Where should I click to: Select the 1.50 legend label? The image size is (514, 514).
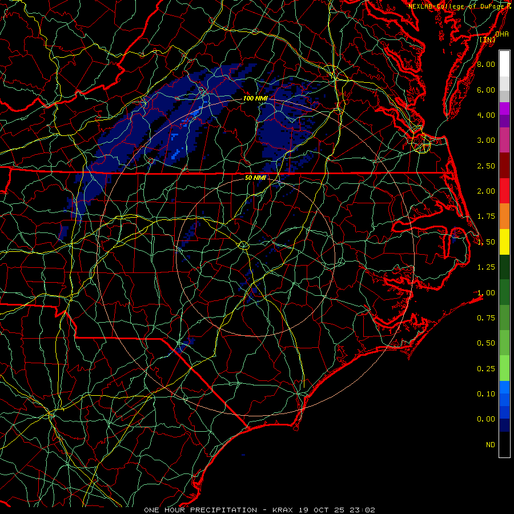(x=486, y=242)
